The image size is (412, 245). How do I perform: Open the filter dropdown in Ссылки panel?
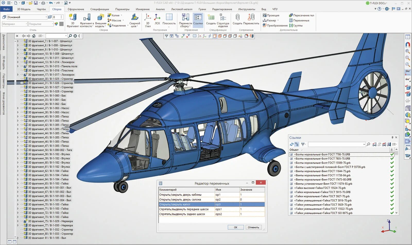click(x=303, y=144)
